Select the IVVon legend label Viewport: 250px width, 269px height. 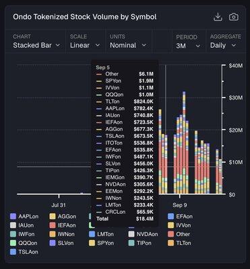(183, 225)
